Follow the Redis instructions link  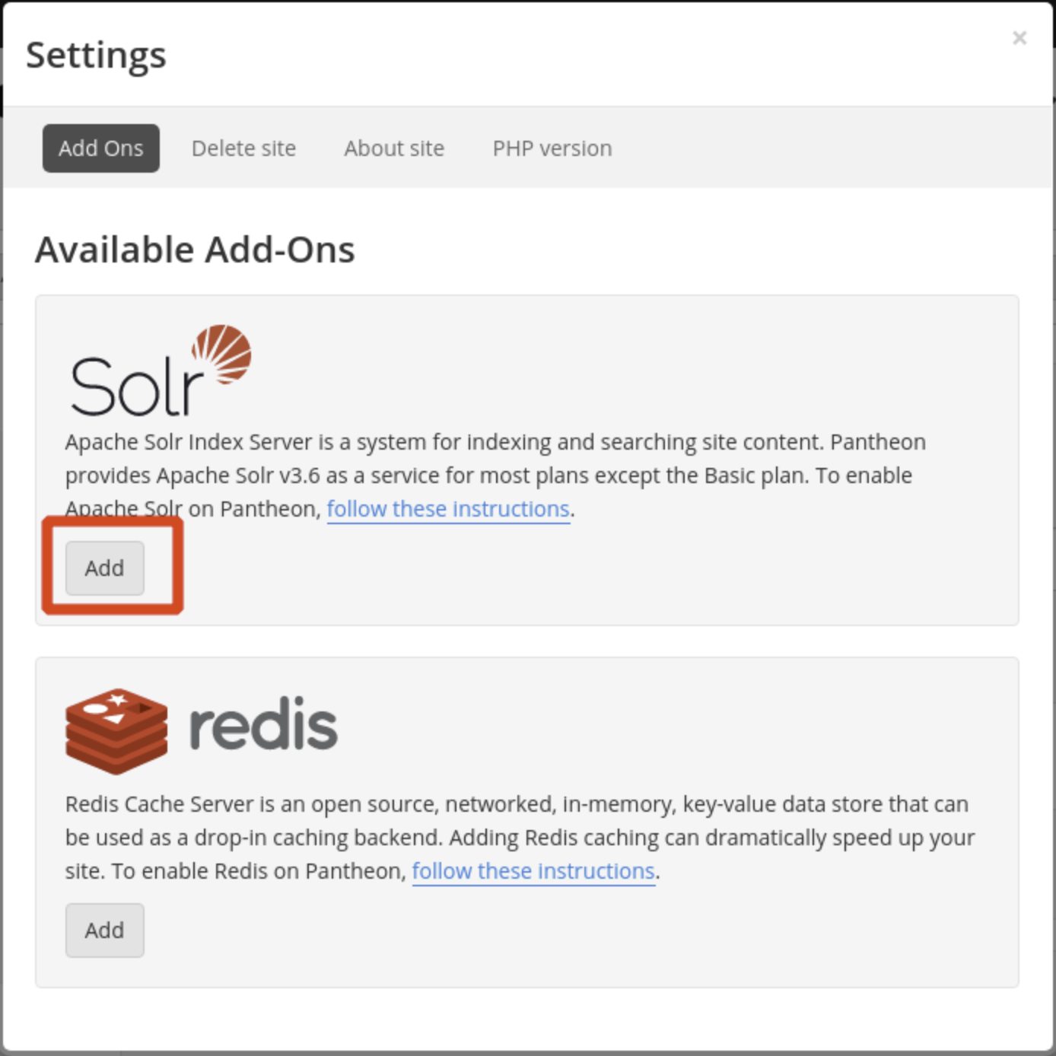point(533,870)
